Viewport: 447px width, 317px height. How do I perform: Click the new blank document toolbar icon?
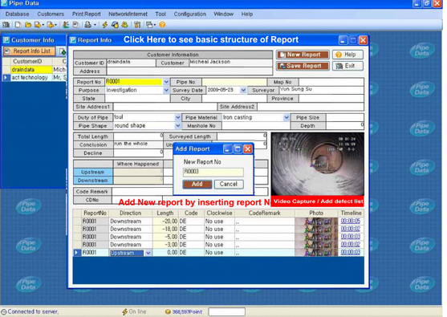pyautogui.click(x=18, y=25)
